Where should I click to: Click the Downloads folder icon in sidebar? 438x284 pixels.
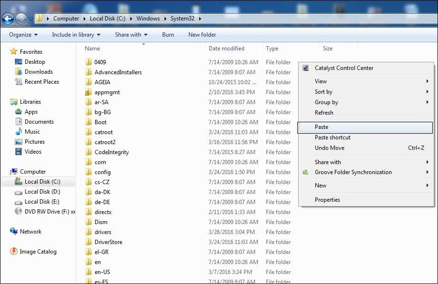(x=19, y=72)
